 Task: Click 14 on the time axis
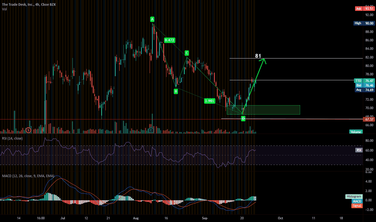(x=19, y=218)
